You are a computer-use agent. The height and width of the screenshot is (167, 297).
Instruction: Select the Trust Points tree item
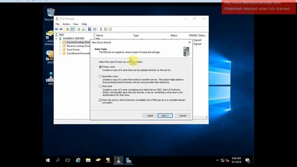(x=73, y=50)
